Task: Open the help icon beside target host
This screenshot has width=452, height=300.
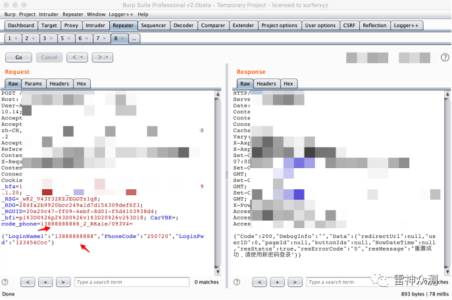Action: [445, 57]
